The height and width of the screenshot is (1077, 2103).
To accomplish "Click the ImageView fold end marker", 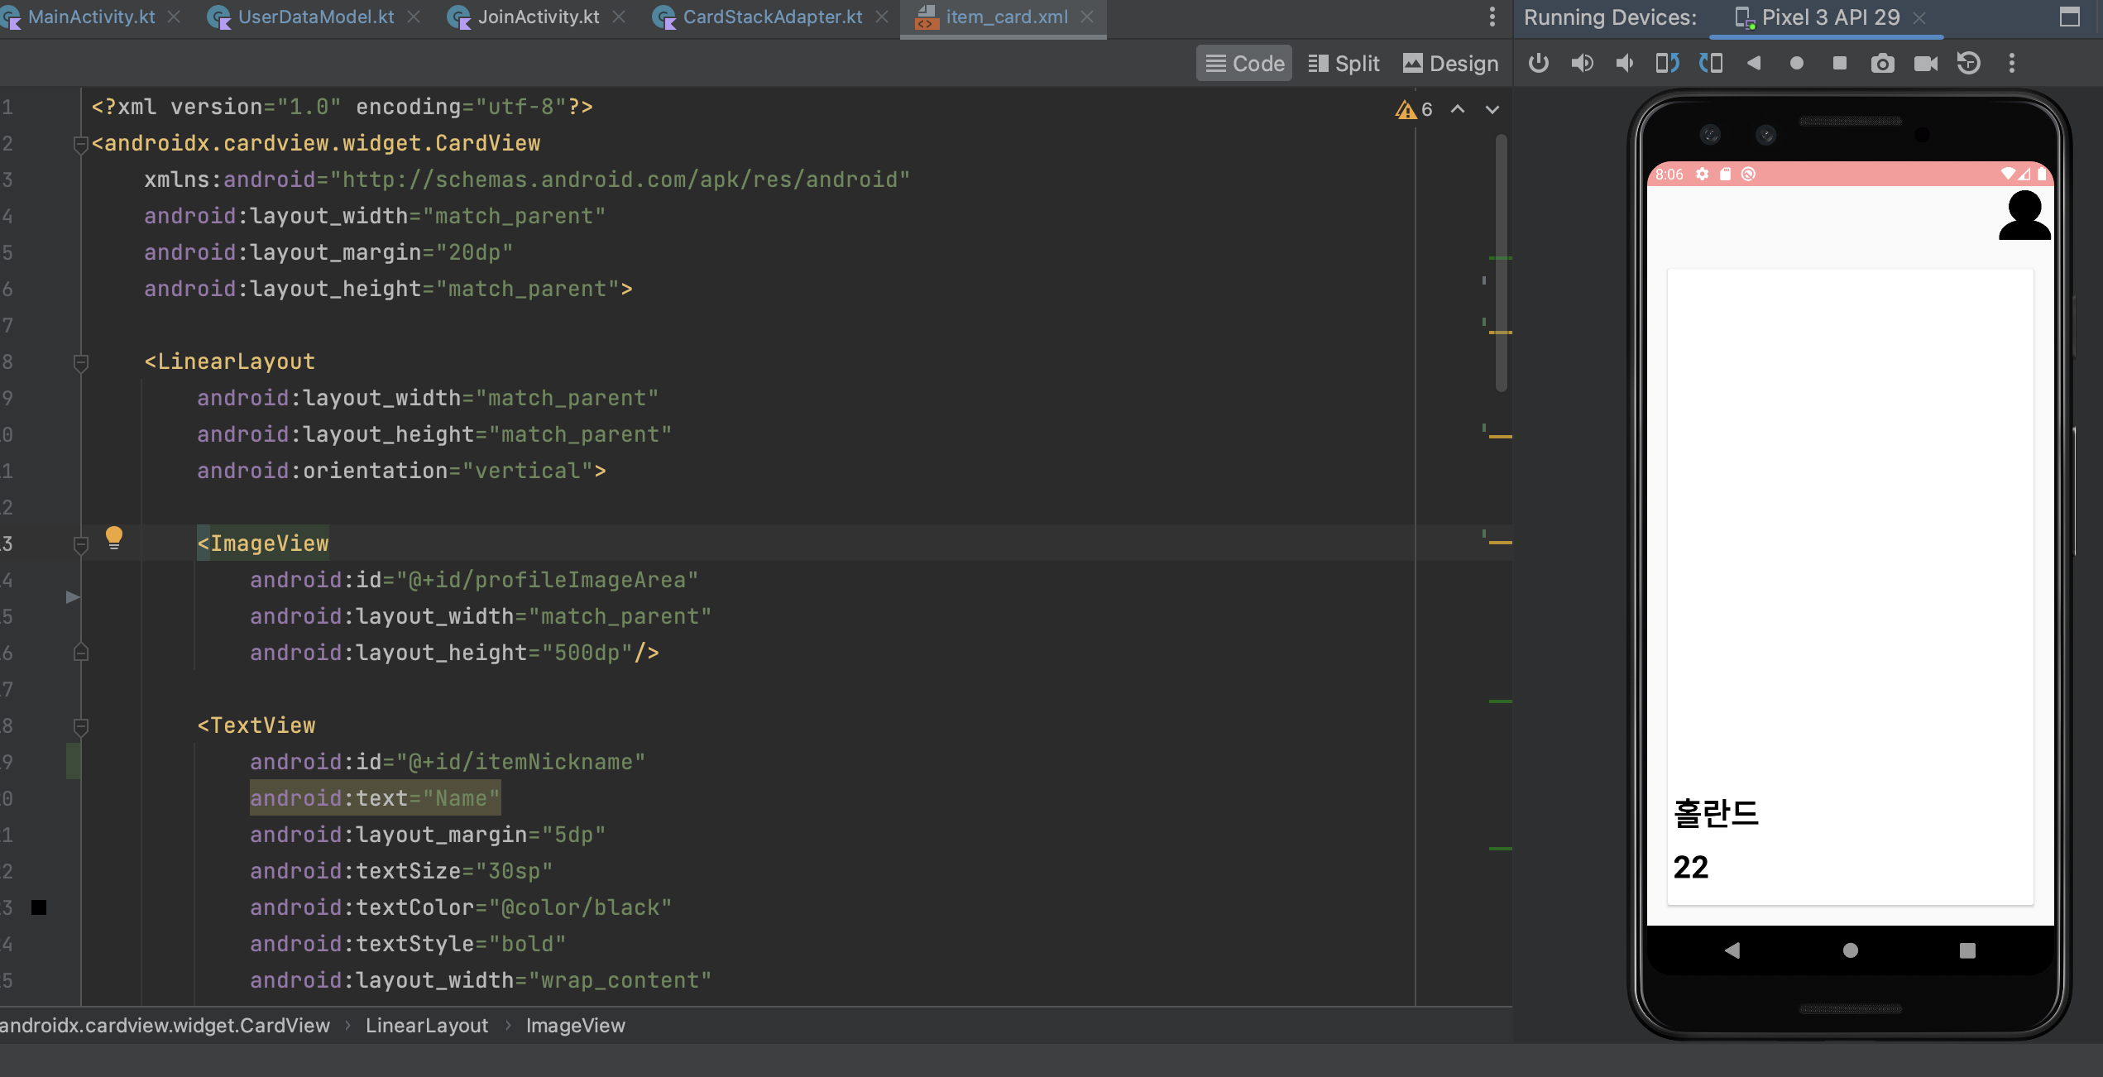I will coord(81,652).
